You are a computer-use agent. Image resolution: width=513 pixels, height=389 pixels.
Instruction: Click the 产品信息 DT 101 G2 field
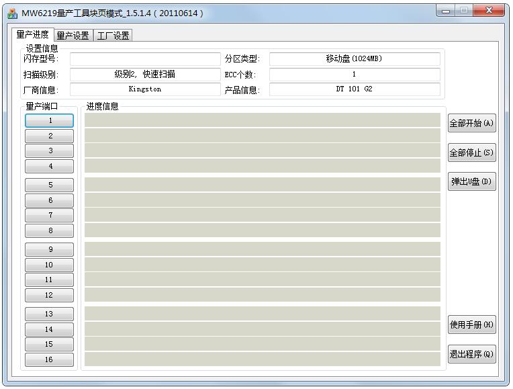point(355,89)
